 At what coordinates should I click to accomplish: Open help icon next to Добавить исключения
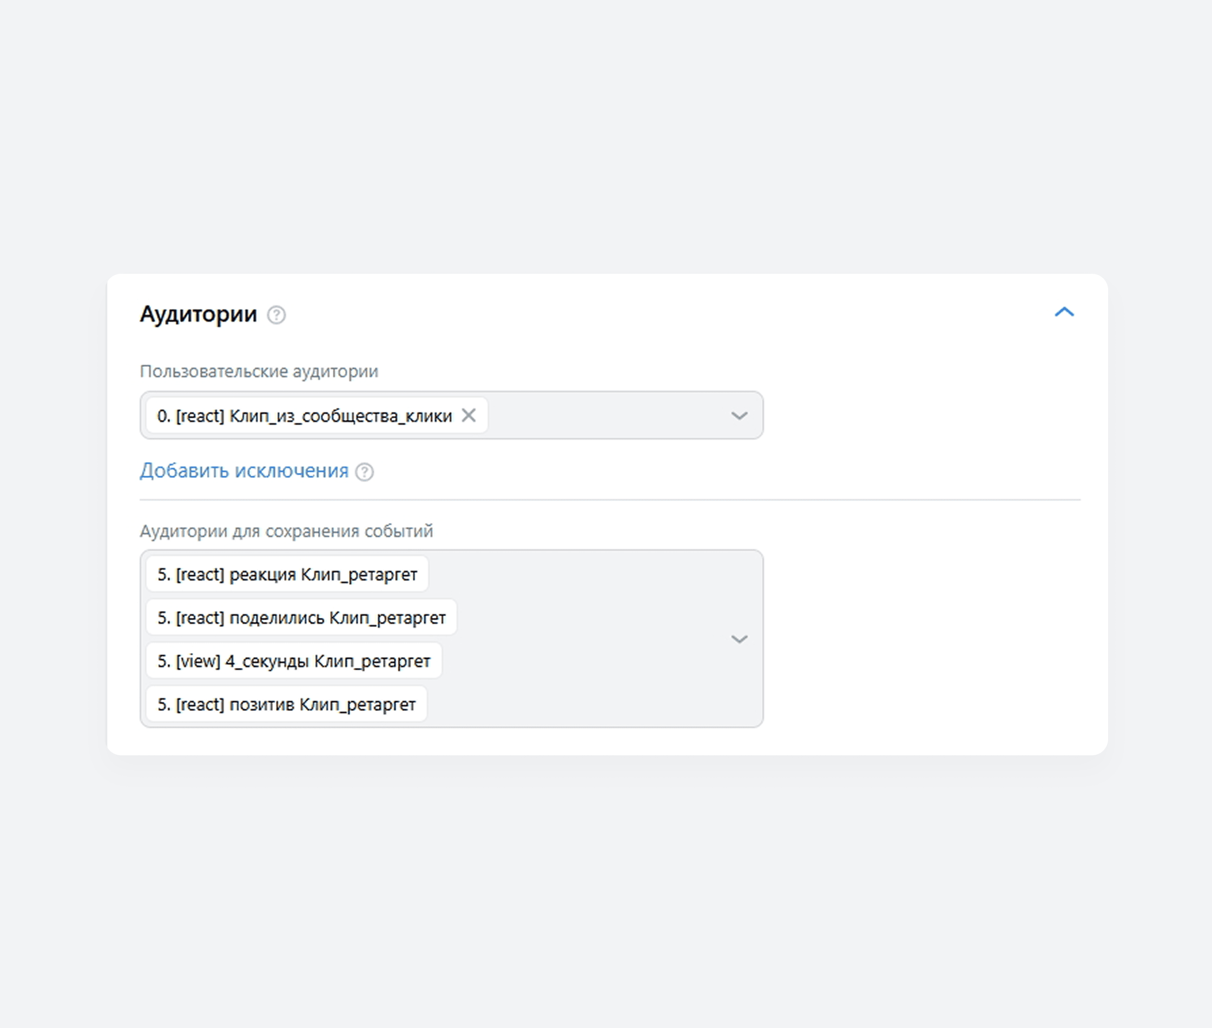[x=364, y=471]
